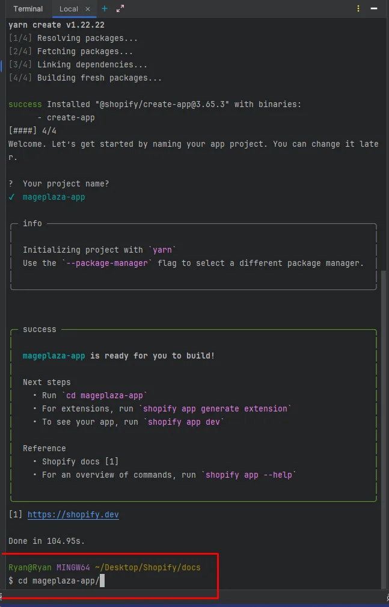The width and height of the screenshot is (389, 607).
Task: Click the green checkmark beside mageplaza-app
Action: pos(12,197)
